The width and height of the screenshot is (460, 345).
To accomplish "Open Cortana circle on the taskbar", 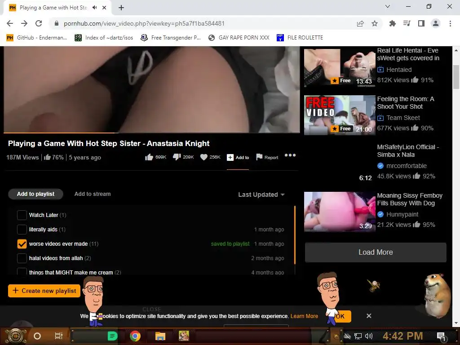I will tap(37, 336).
